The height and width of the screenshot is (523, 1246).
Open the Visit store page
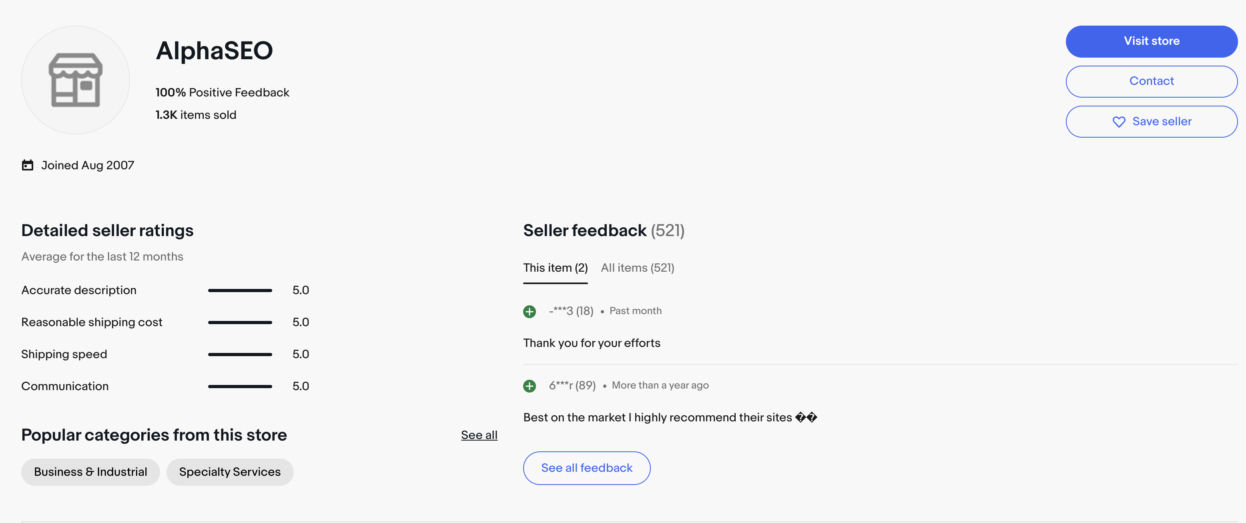point(1151,41)
